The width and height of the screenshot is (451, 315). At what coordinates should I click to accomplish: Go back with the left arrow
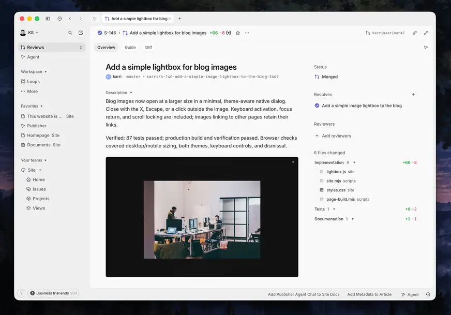tap(70, 19)
